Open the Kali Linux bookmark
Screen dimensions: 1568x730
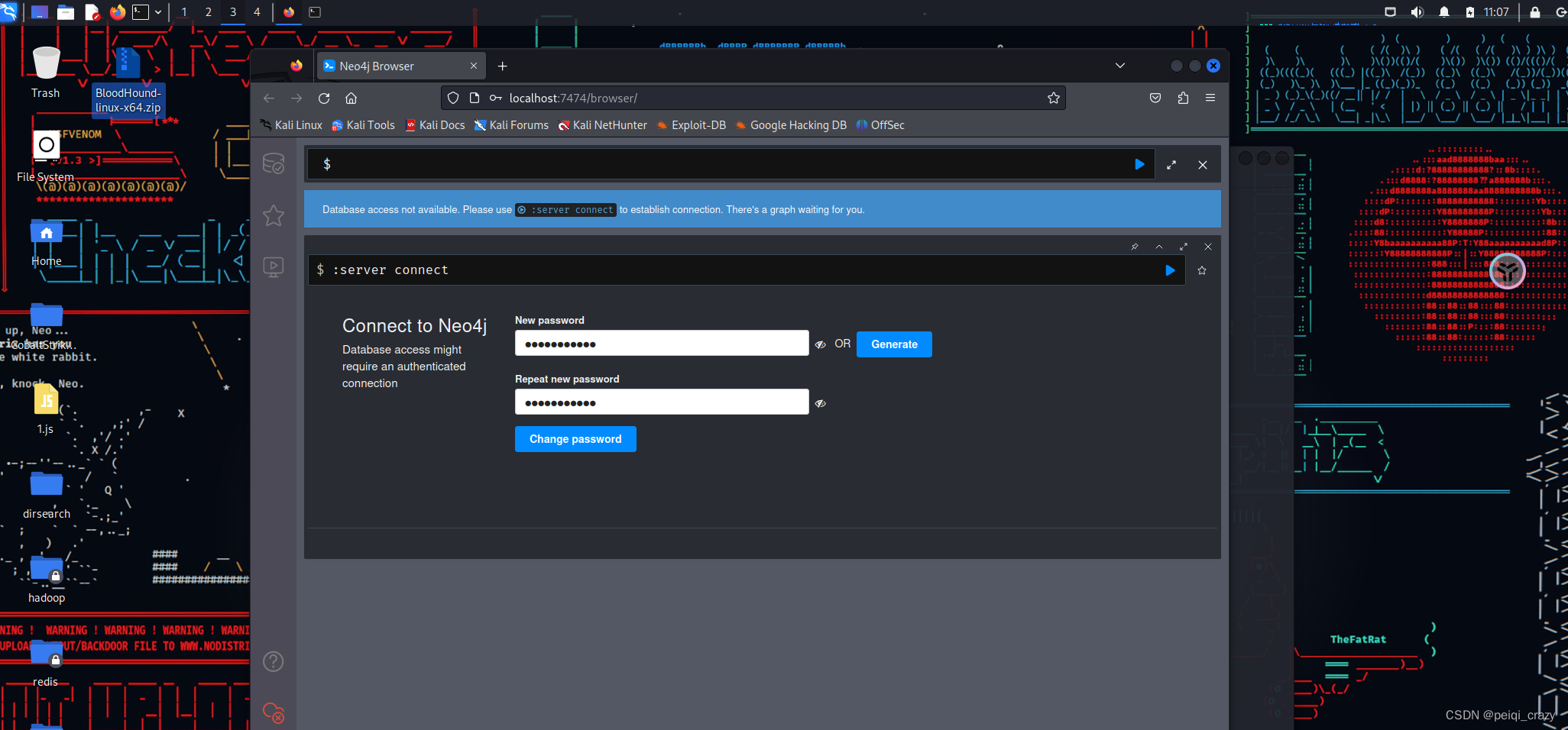pyautogui.click(x=291, y=125)
